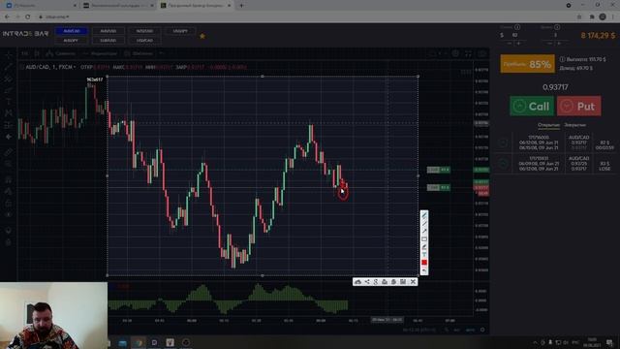Open the Indicators menu

(100, 53)
